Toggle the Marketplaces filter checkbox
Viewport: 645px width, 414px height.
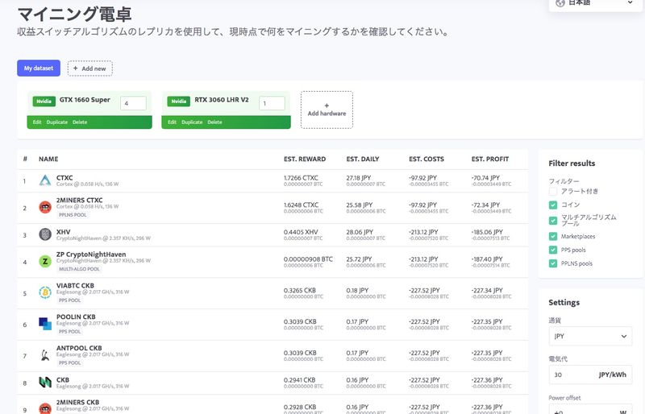(553, 236)
